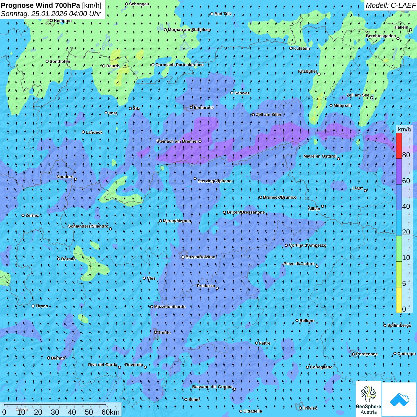Select the Bormio city label
417x417 pixels.
(x=68, y=259)
